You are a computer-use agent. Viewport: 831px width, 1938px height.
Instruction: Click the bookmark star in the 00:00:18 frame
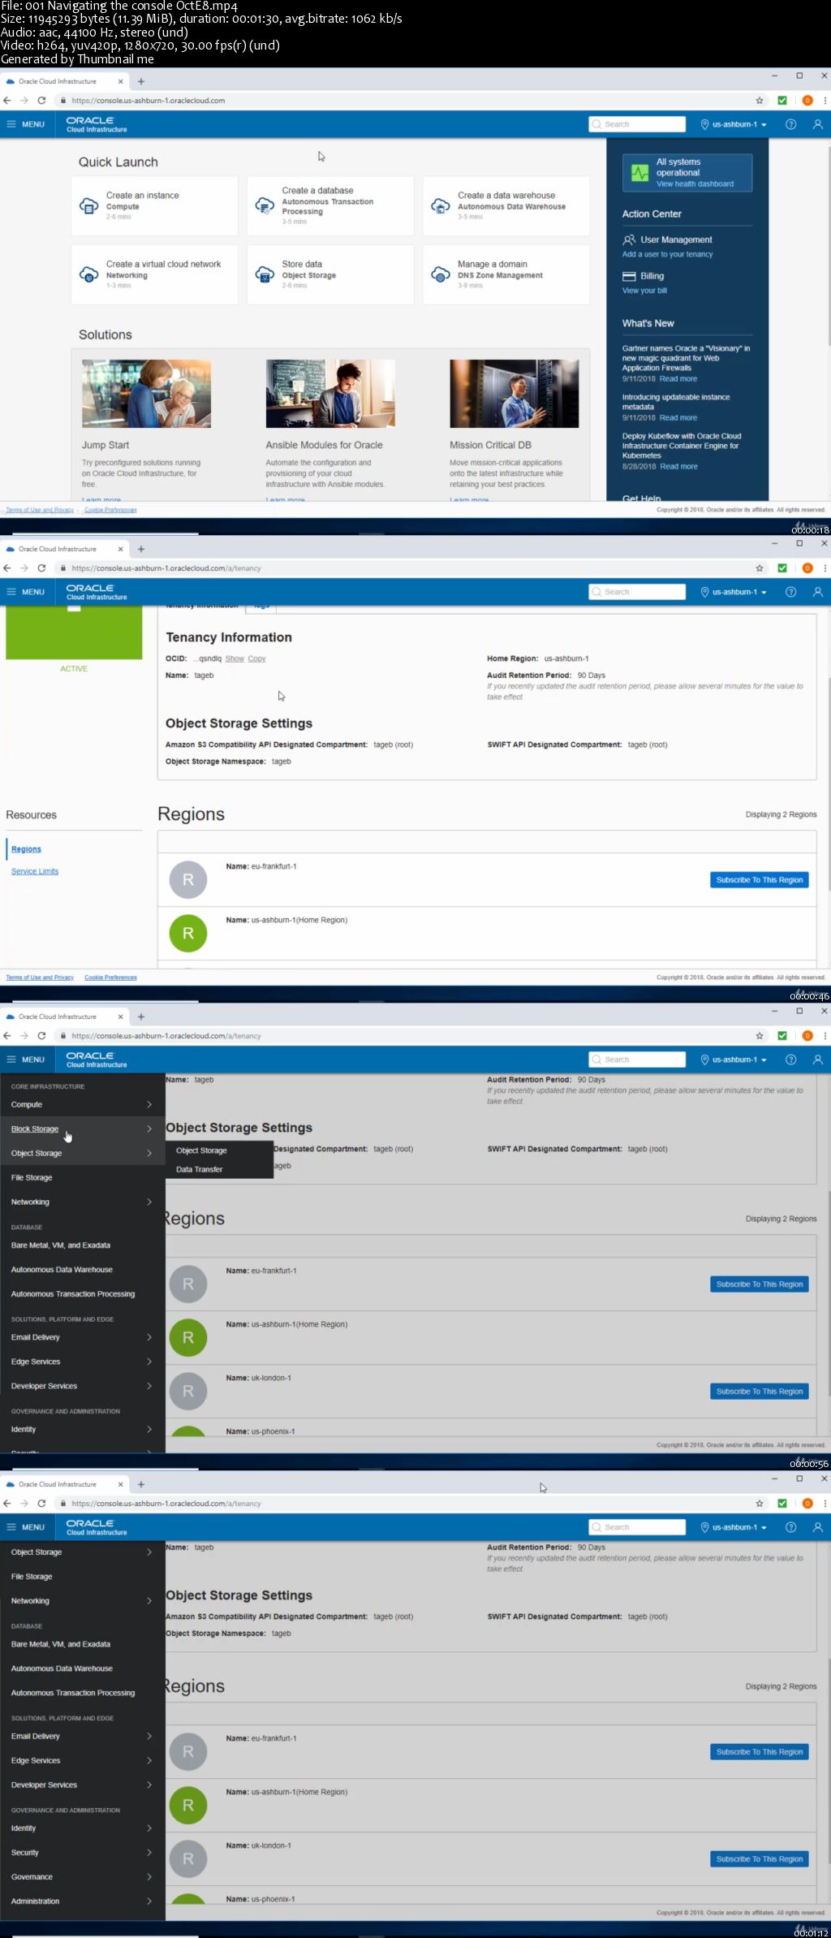pyautogui.click(x=760, y=101)
